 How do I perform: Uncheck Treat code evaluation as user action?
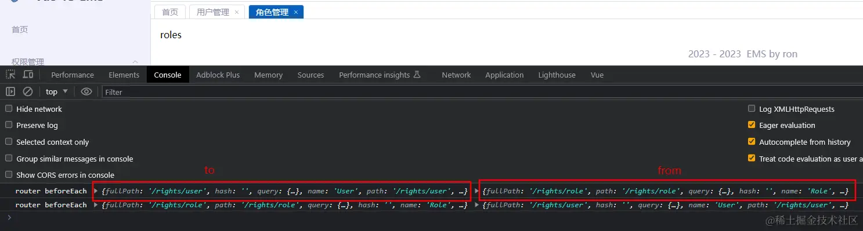pos(752,158)
